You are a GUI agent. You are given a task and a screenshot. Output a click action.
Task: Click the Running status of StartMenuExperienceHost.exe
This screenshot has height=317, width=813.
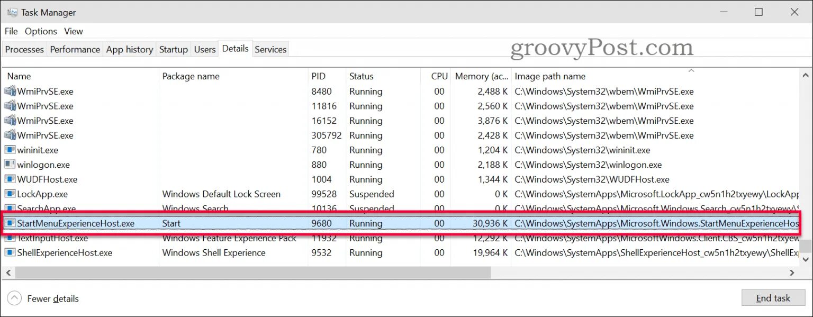click(366, 223)
